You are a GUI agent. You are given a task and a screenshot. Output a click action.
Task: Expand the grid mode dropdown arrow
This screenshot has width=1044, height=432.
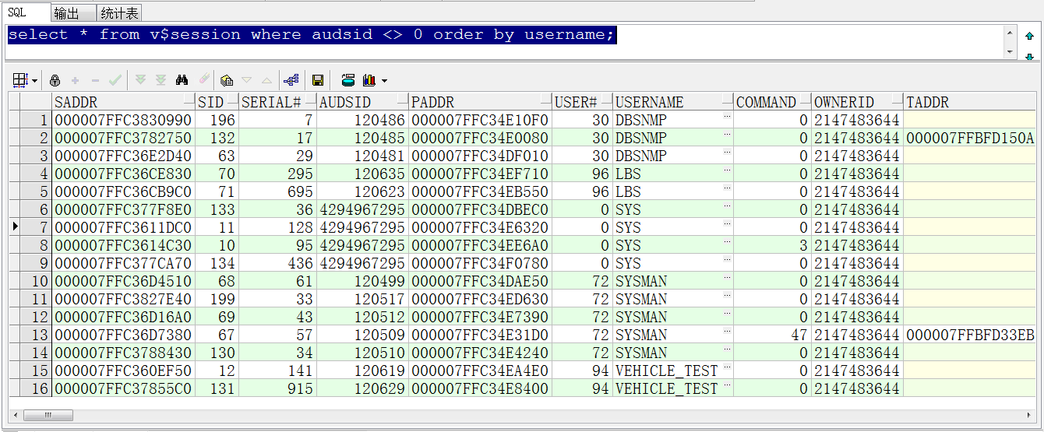coord(34,81)
